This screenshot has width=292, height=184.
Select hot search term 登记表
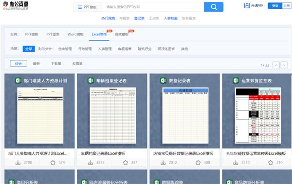(139, 18)
